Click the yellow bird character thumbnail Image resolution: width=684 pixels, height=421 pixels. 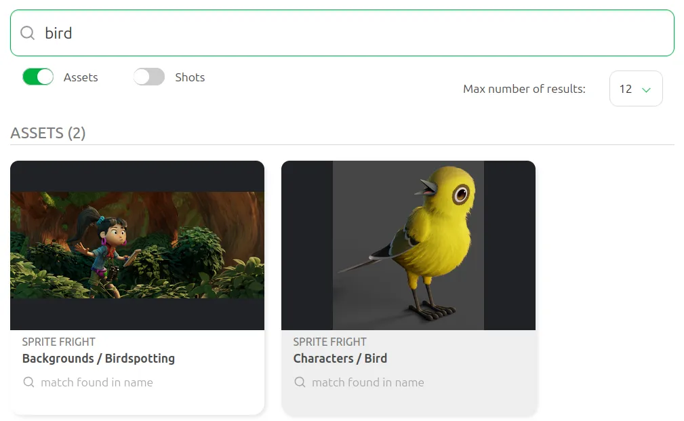pos(408,245)
